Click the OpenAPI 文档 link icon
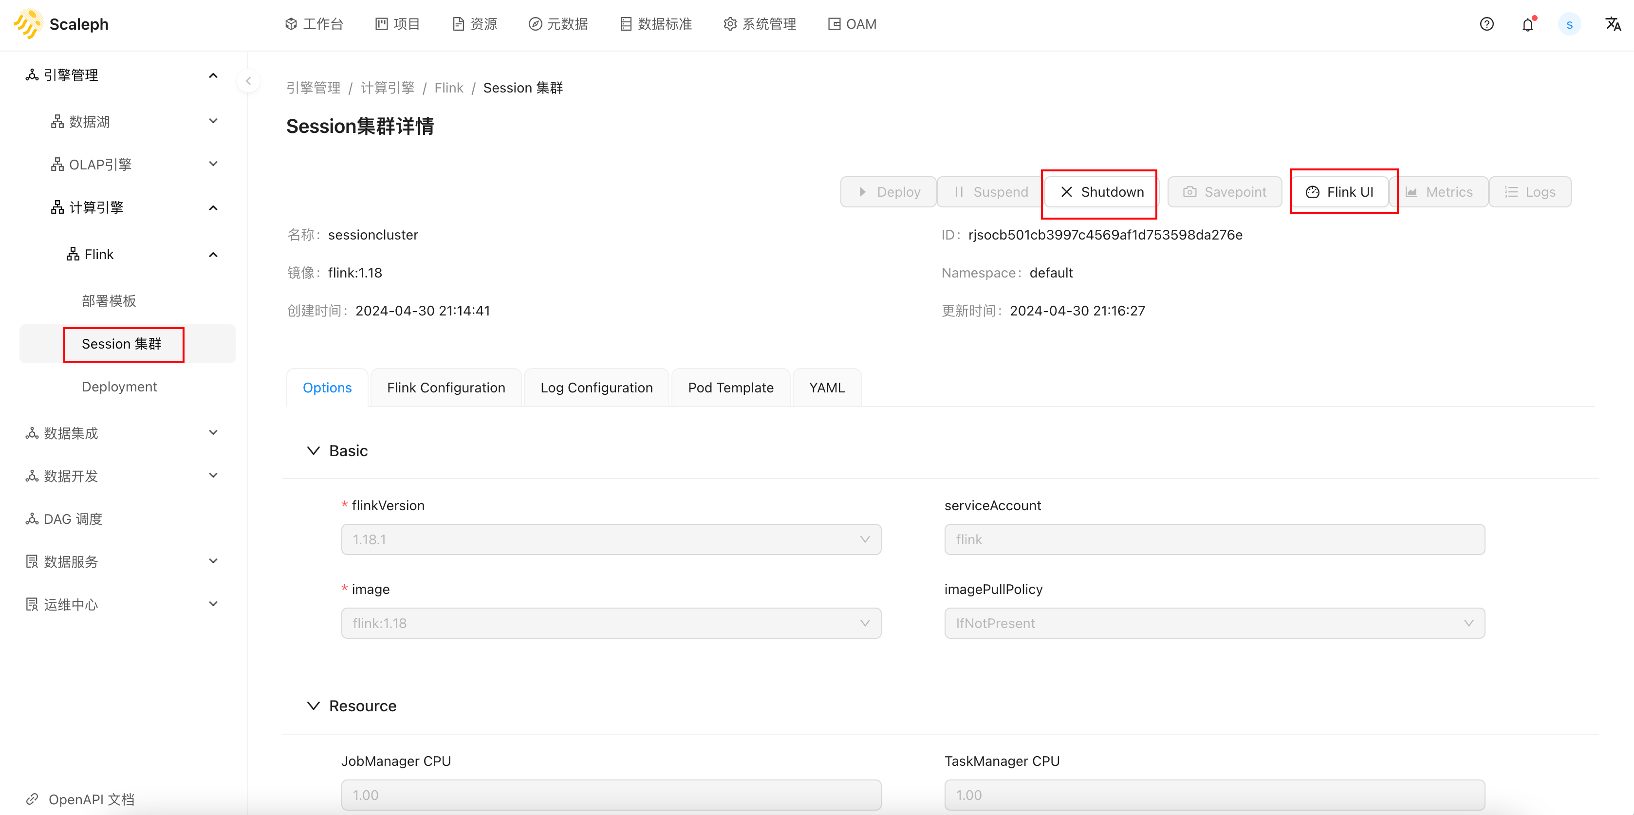The width and height of the screenshot is (1634, 815). click(x=32, y=798)
